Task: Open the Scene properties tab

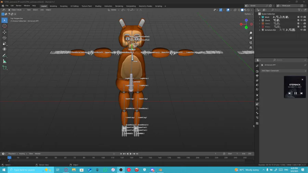Action: click(257, 85)
